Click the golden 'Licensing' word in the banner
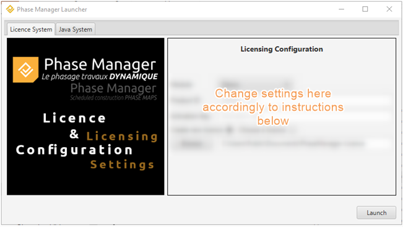The width and height of the screenshot is (403, 227). [x=122, y=136]
